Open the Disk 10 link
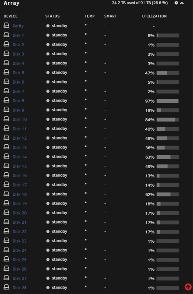The image size is (193, 294). pyautogui.click(x=20, y=120)
